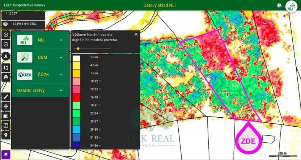Click the zoom out minus button
301x160 pixels.
[6, 45]
